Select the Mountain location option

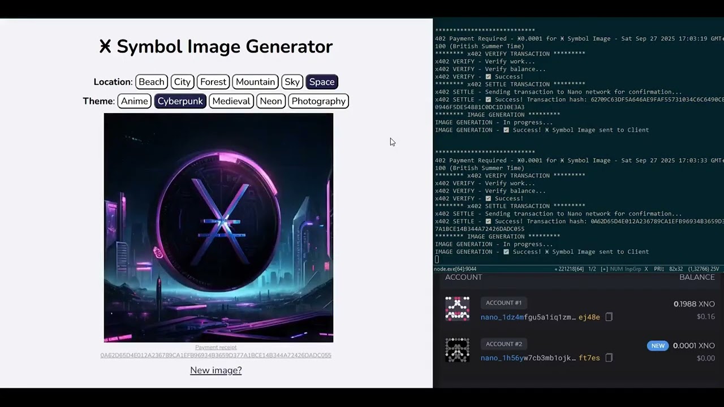[255, 82]
